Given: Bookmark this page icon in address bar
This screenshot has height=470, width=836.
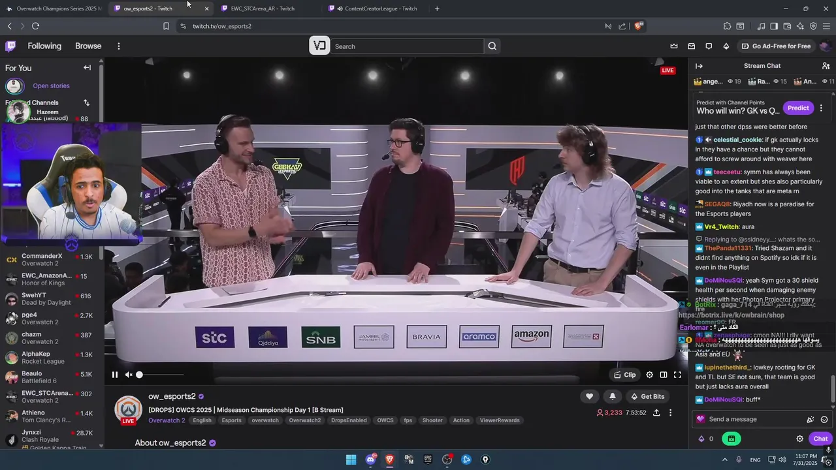Looking at the screenshot, I should coord(166,26).
